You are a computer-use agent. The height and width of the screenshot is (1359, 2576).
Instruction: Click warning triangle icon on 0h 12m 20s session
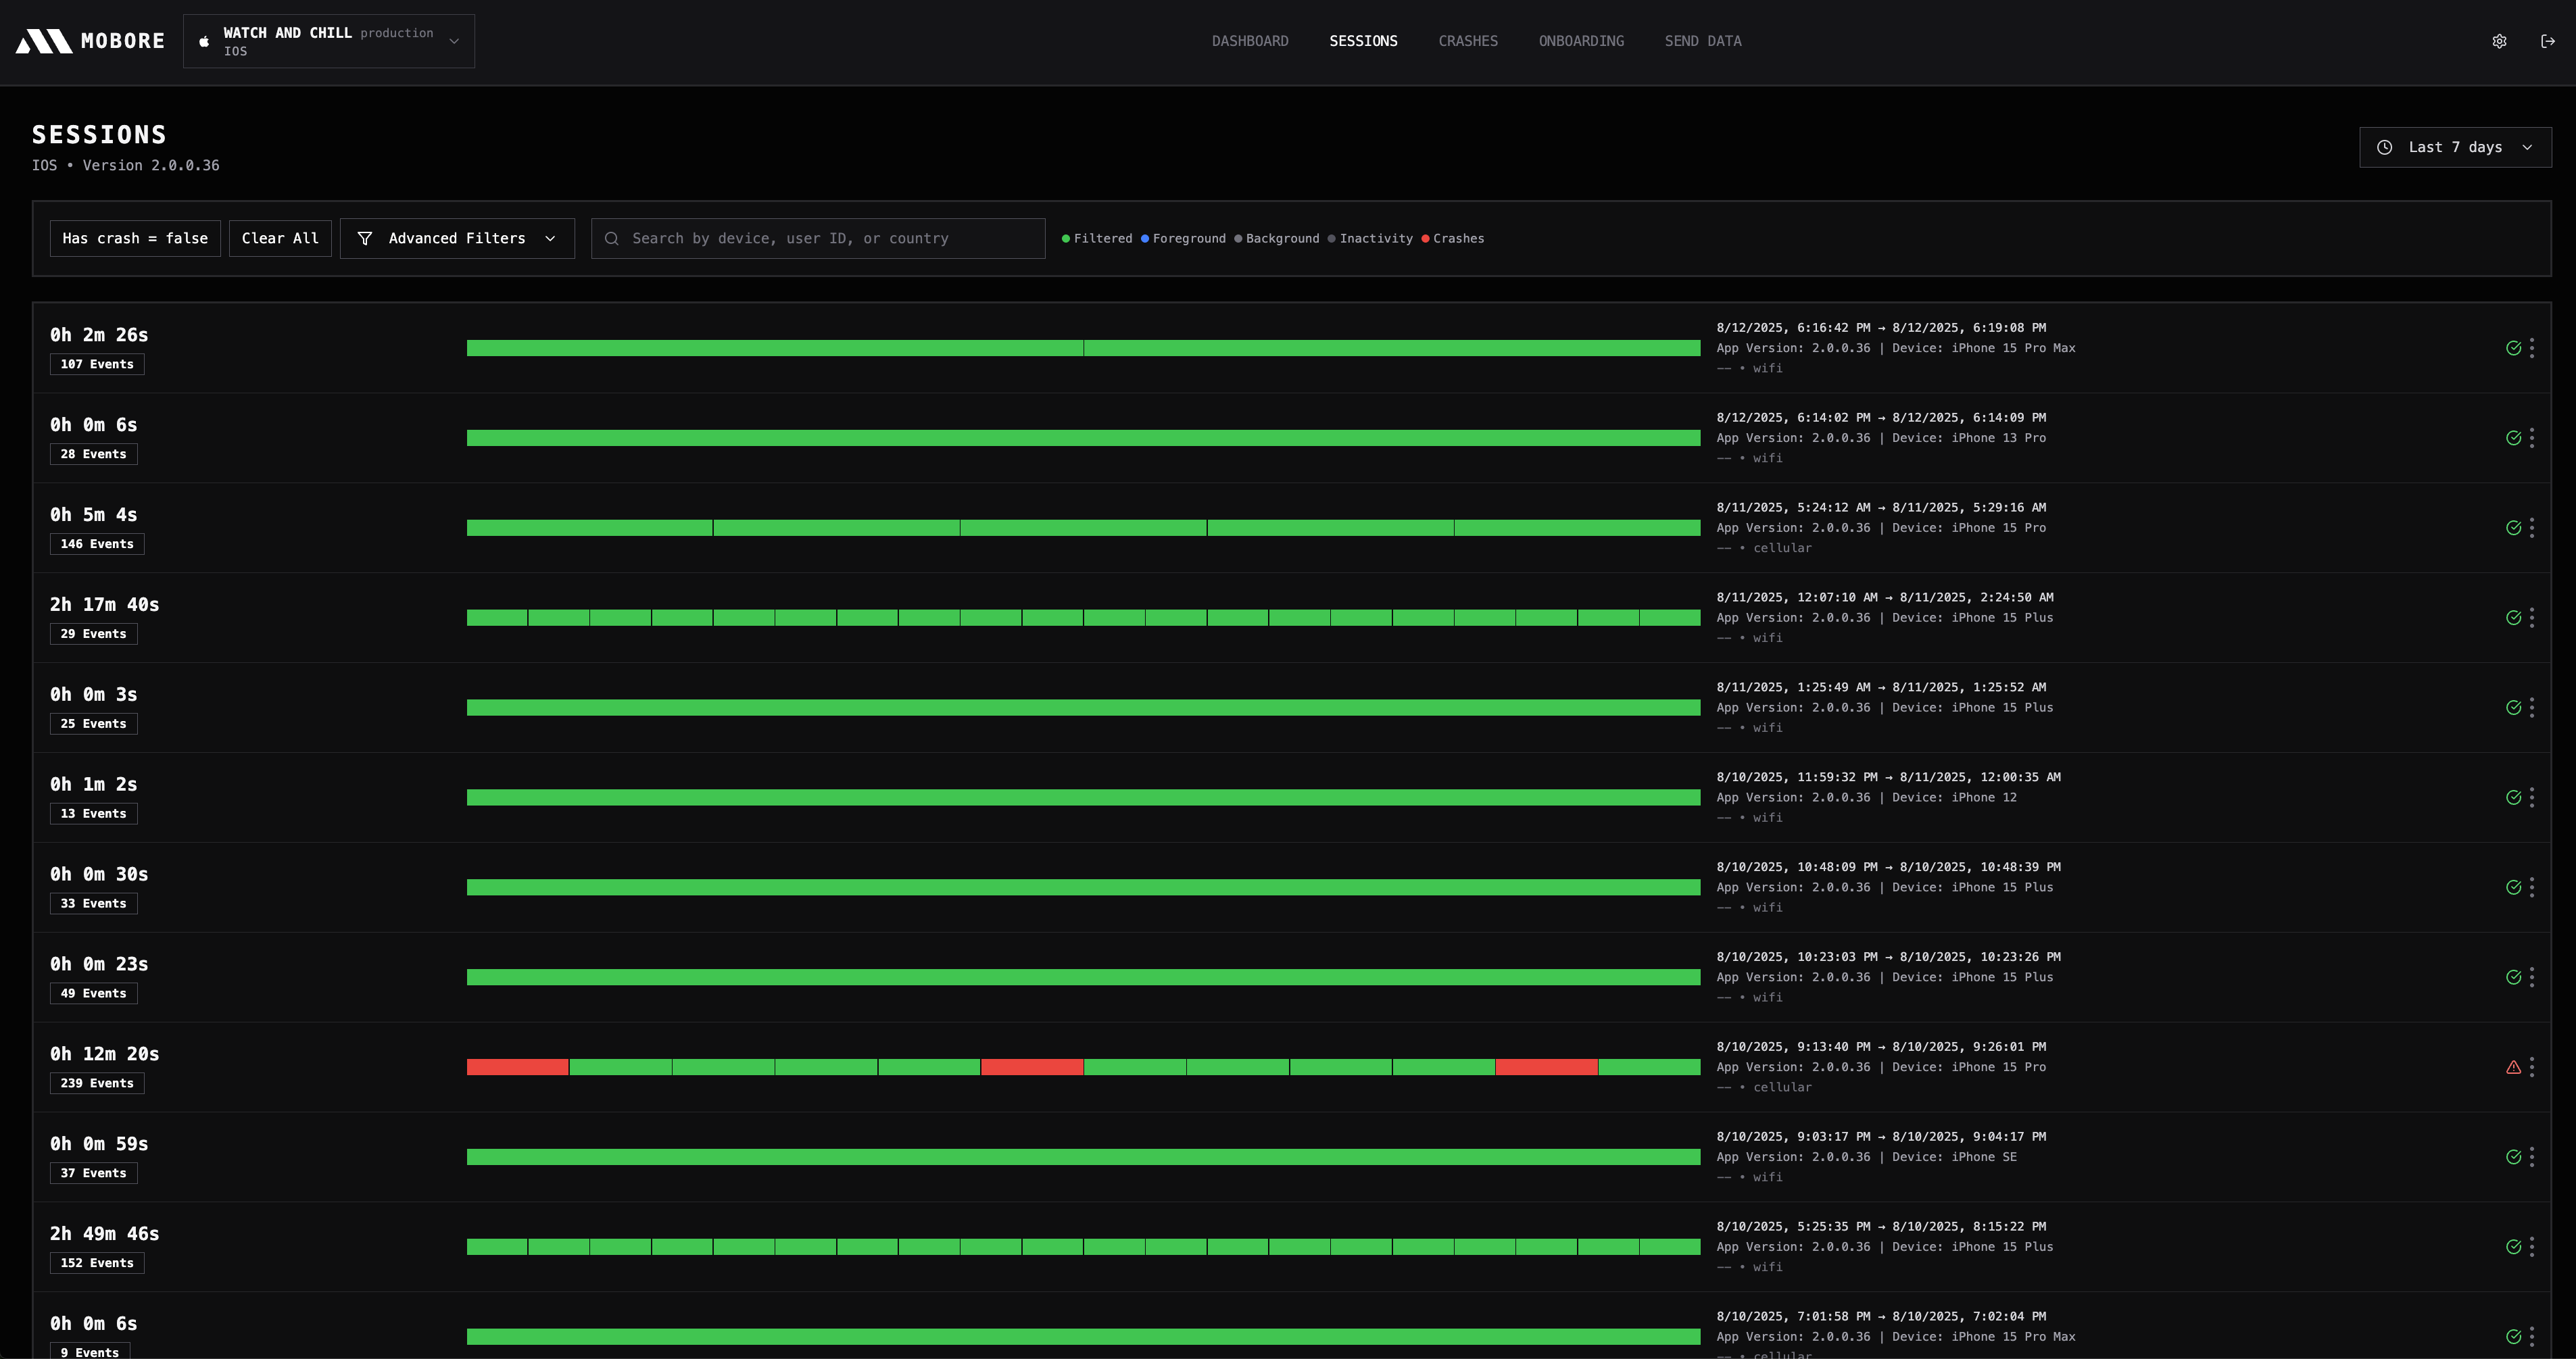click(2513, 1067)
